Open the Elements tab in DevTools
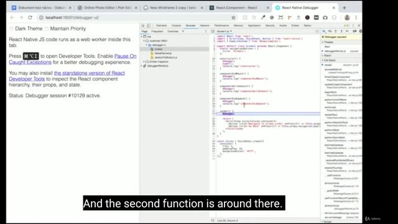 [162, 26]
